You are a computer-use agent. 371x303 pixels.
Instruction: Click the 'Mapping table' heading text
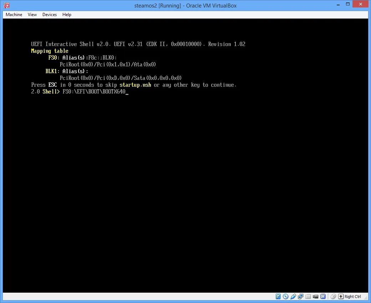coord(50,51)
